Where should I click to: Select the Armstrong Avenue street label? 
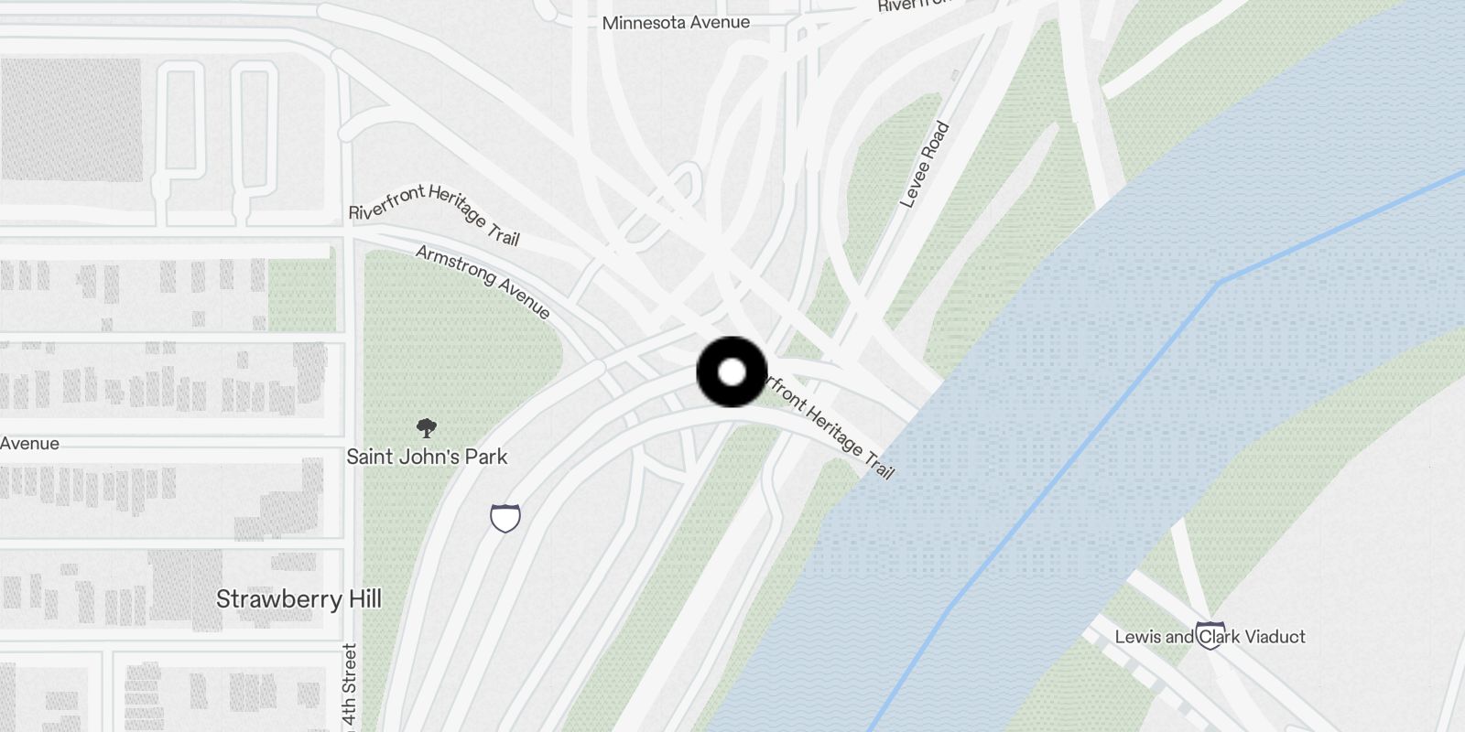(x=483, y=282)
